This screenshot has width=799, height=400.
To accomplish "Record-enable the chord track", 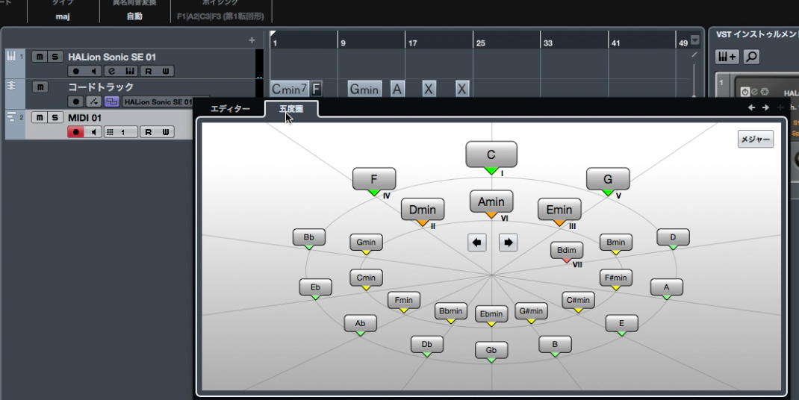I will [76, 101].
